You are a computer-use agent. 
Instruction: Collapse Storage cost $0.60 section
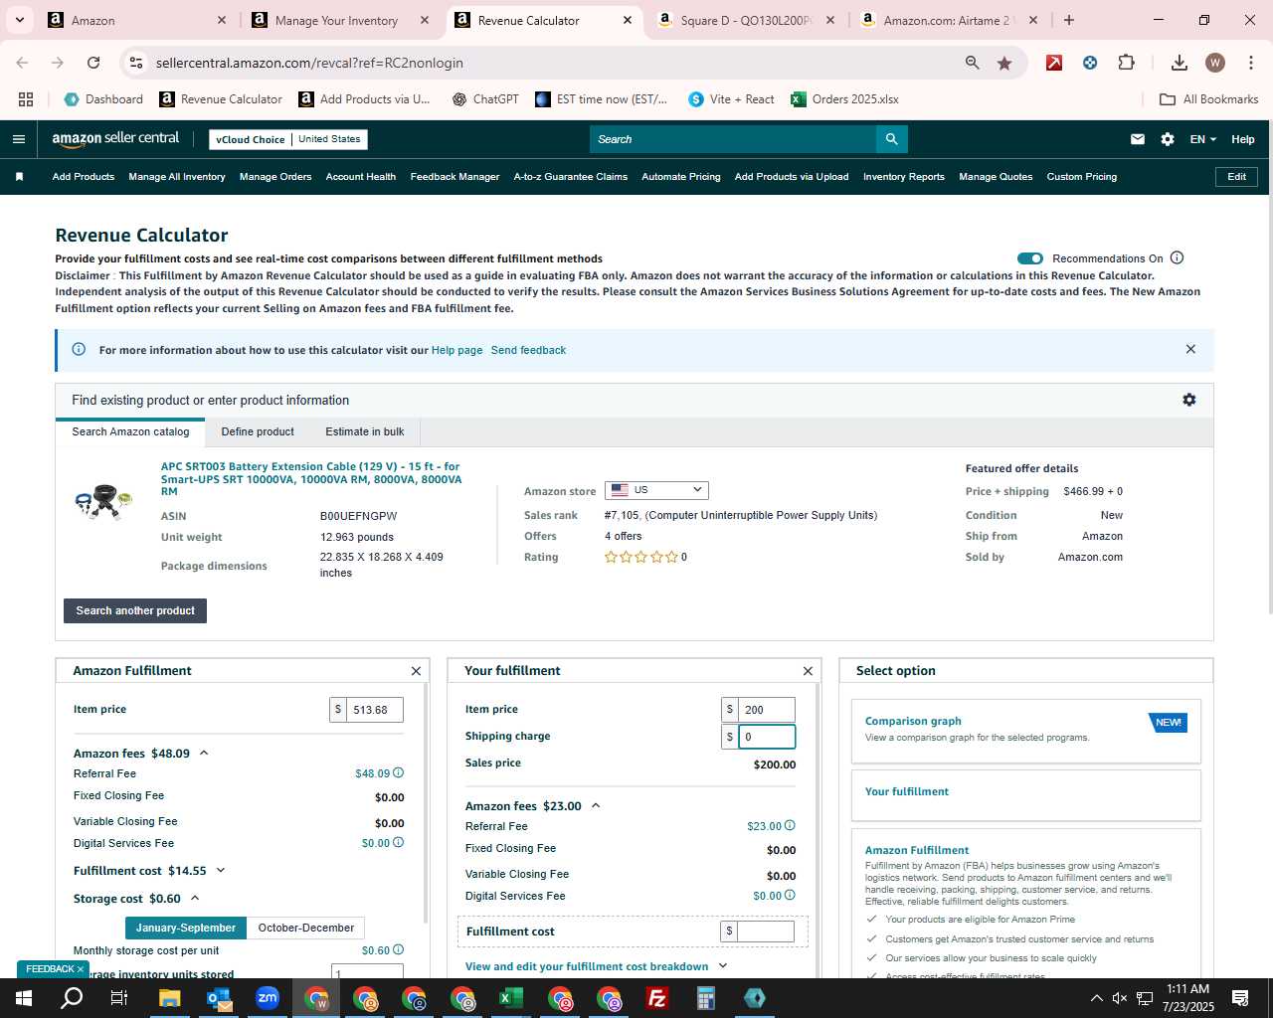tap(195, 899)
